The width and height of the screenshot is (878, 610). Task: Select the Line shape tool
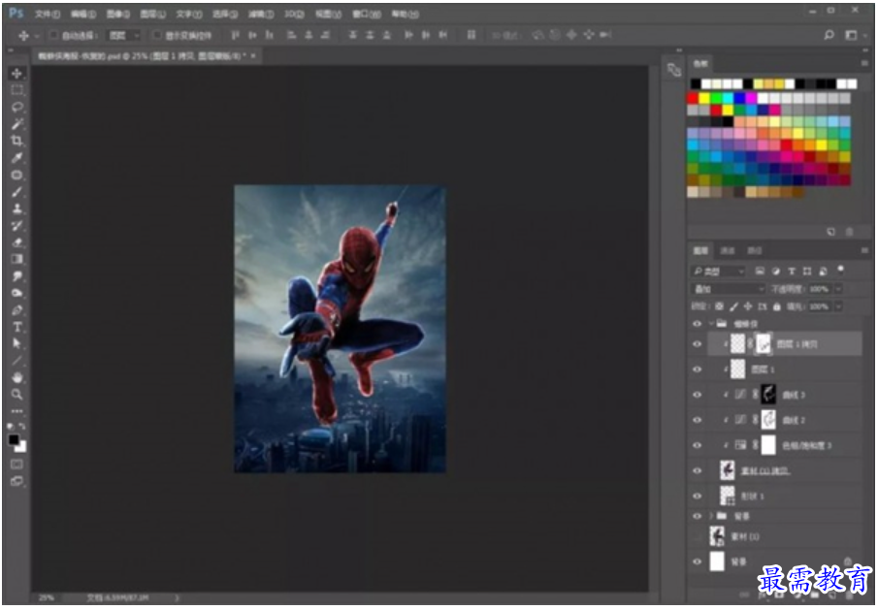point(16,361)
